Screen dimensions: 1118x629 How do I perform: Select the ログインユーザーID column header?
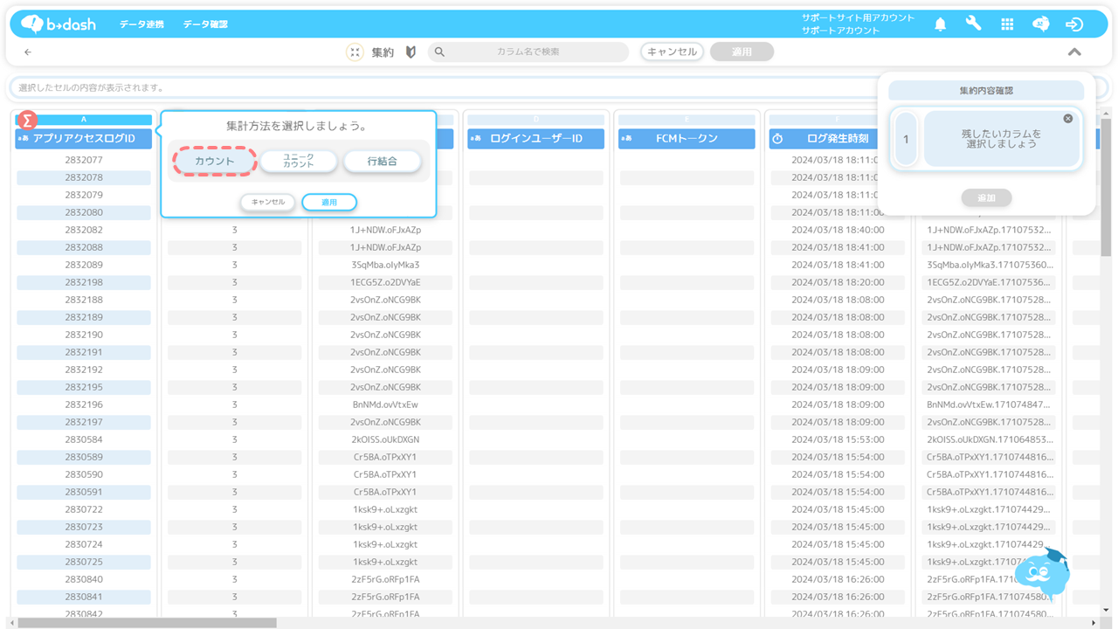[536, 139]
